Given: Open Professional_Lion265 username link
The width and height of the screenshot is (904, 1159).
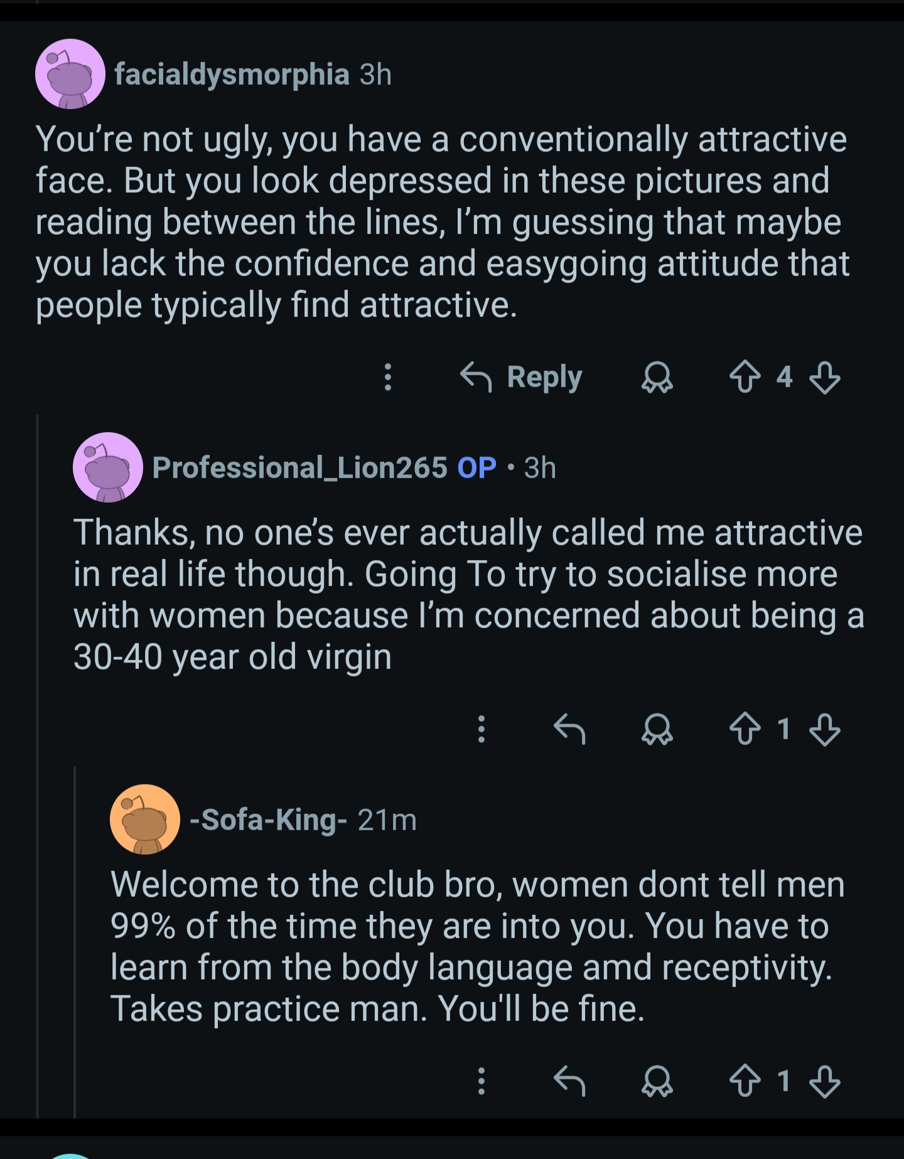Looking at the screenshot, I should [x=299, y=468].
